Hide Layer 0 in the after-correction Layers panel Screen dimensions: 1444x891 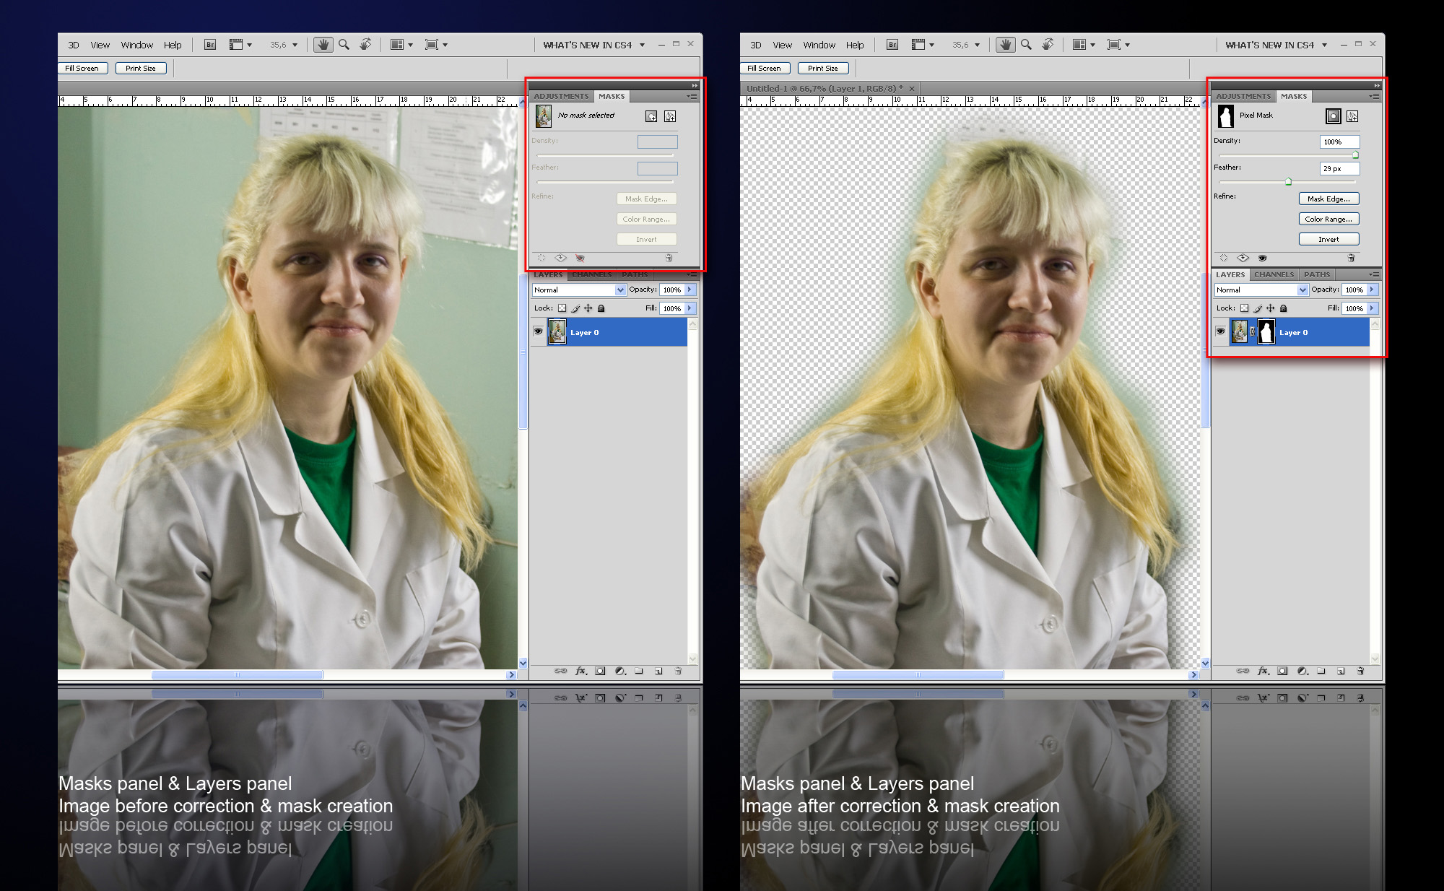click(x=1220, y=331)
